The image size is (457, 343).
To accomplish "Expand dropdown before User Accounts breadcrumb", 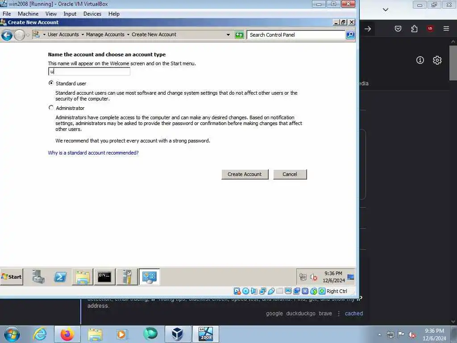I will [x=44, y=35].
